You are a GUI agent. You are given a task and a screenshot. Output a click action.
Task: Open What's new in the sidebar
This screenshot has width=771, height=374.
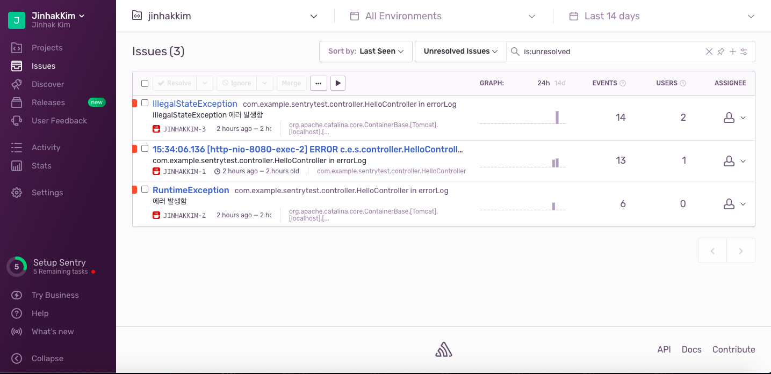[53, 332]
